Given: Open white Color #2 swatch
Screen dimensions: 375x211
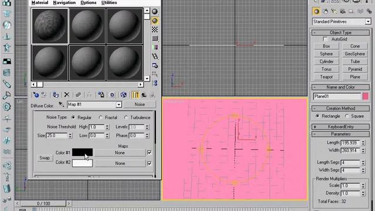Looking at the screenshot, I should pos(82,163).
